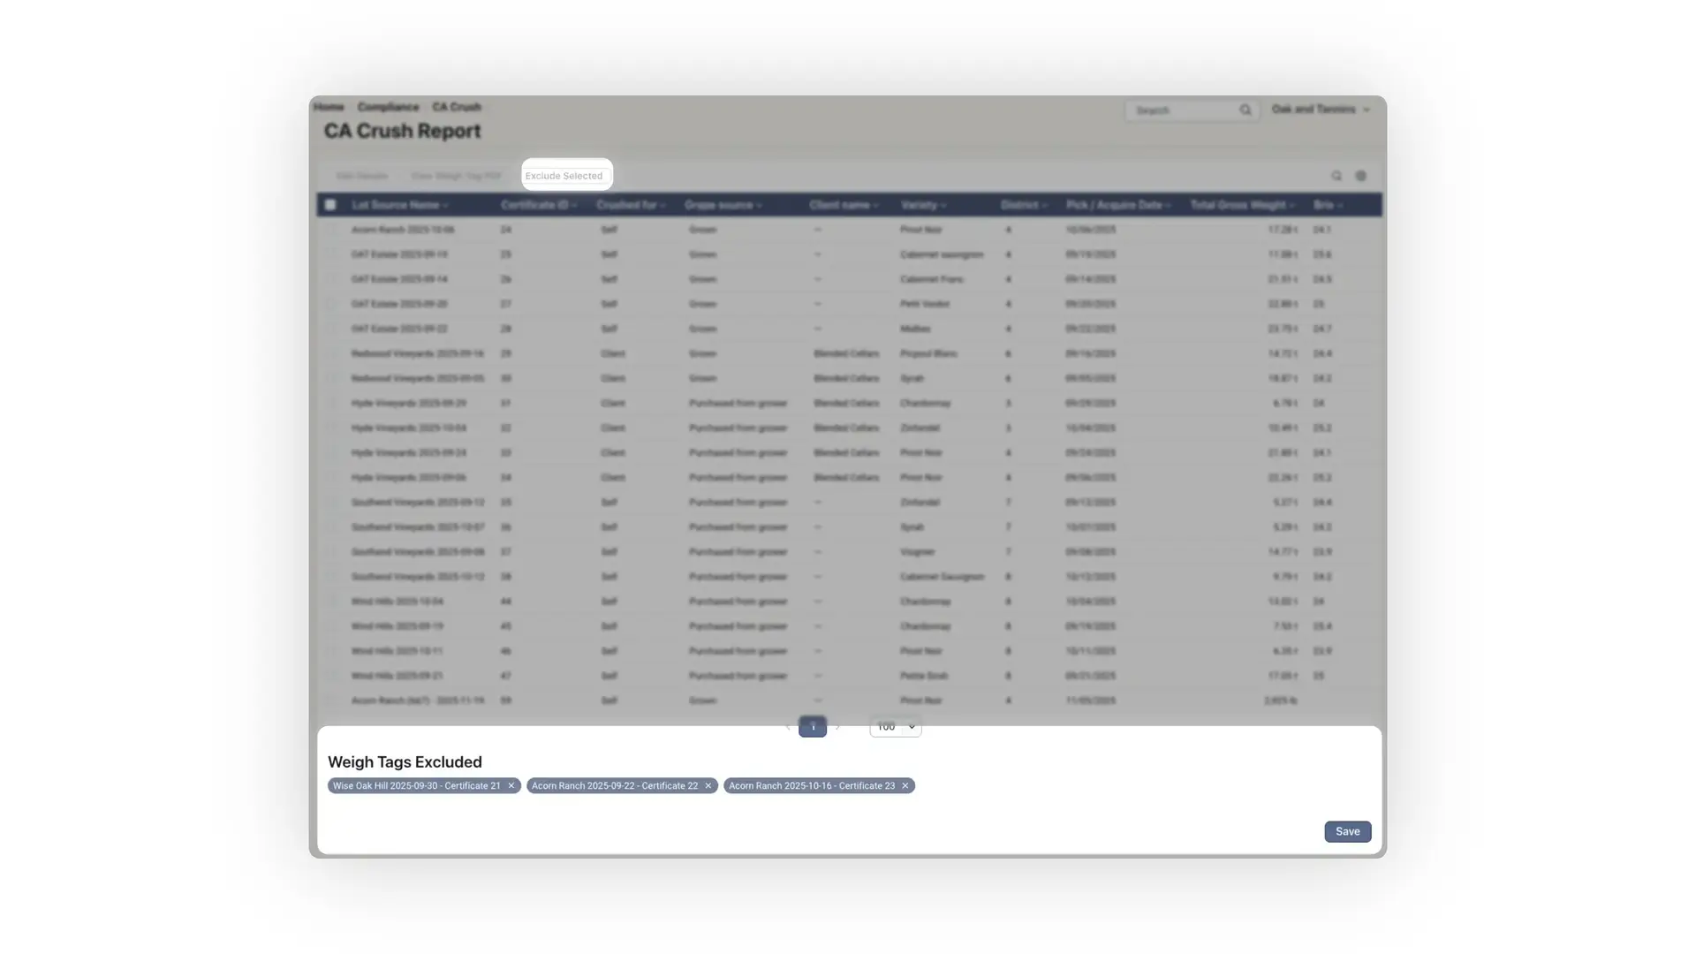This screenshot has width=1696, height=954.
Task: Save the Weigh Tags Excluded changes
Action: 1346,831
